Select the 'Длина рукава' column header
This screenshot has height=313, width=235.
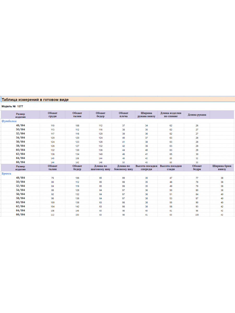[x=197, y=115]
